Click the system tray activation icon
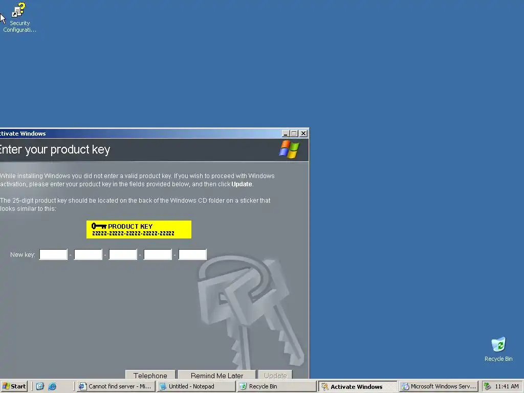The width and height of the screenshot is (524, 393). click(x=488, y=386)
